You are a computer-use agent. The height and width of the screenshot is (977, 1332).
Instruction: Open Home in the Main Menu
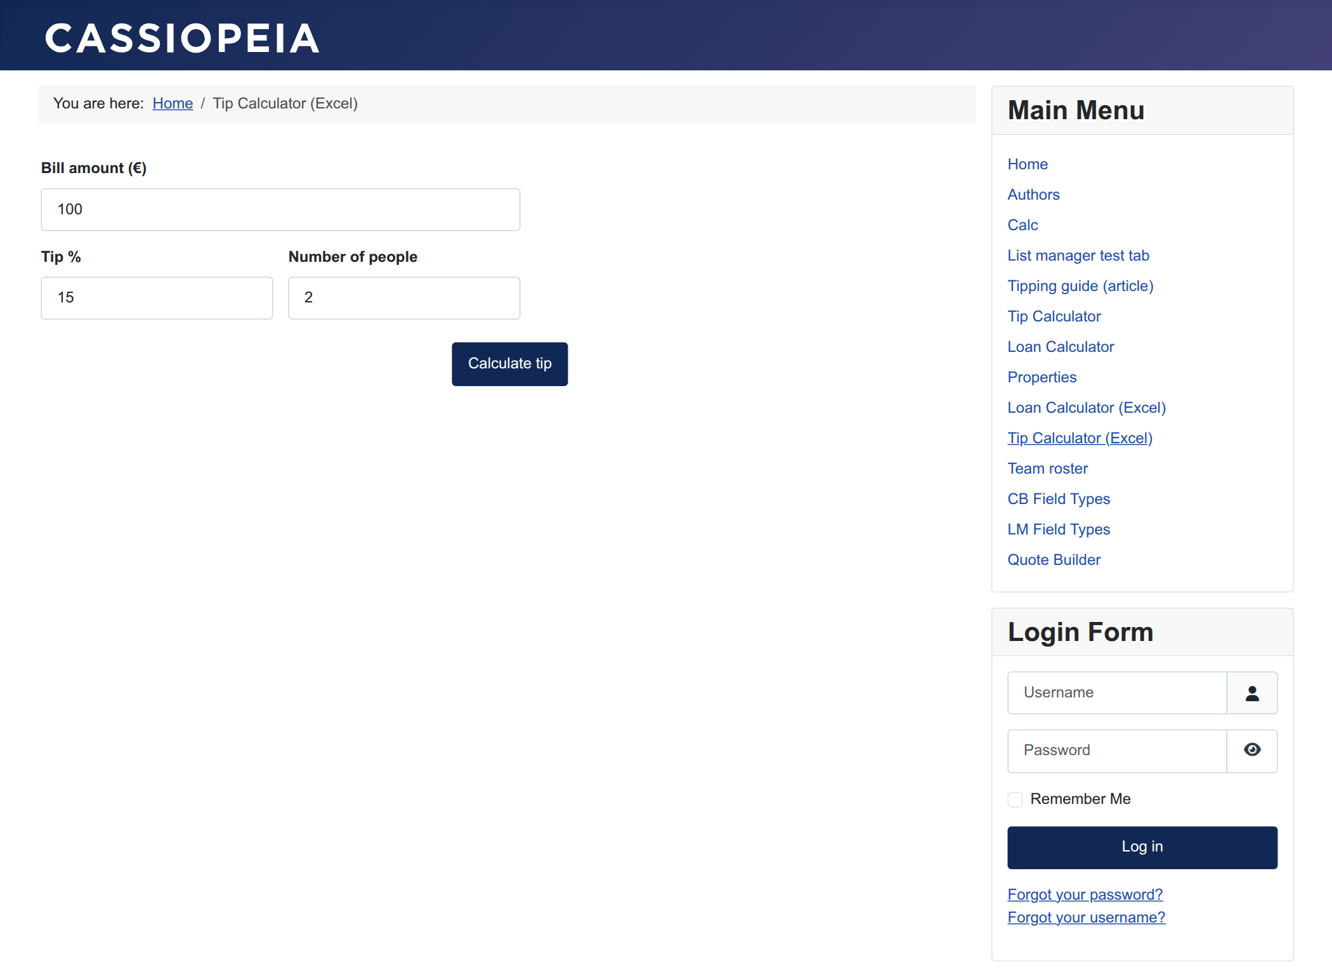point(1028,164)
